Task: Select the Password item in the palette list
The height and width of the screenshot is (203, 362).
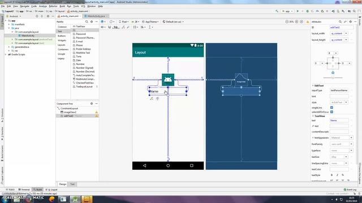Action: coord(81,34)
